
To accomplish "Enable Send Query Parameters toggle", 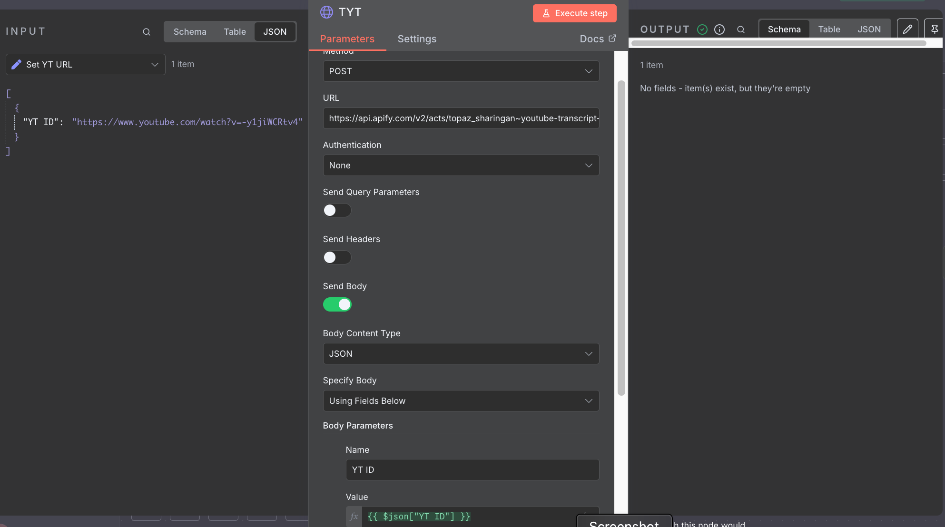I will [337, 210].
